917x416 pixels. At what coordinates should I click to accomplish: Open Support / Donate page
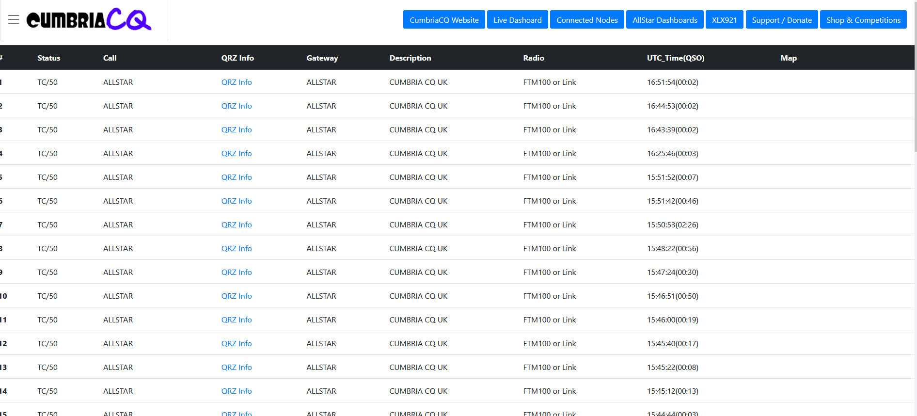pyautogui.click(x=781, y=20)
